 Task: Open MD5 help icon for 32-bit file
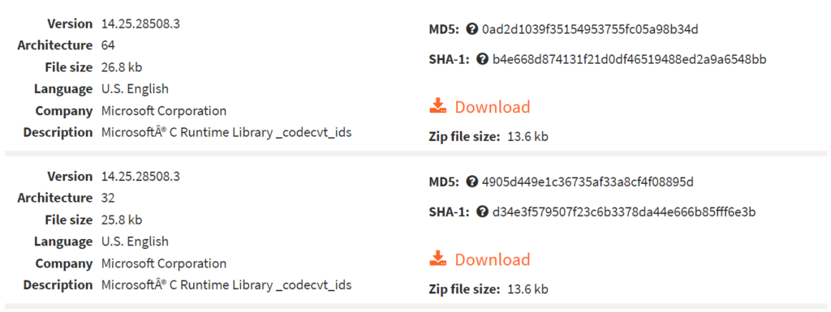(x=472, y=182)
